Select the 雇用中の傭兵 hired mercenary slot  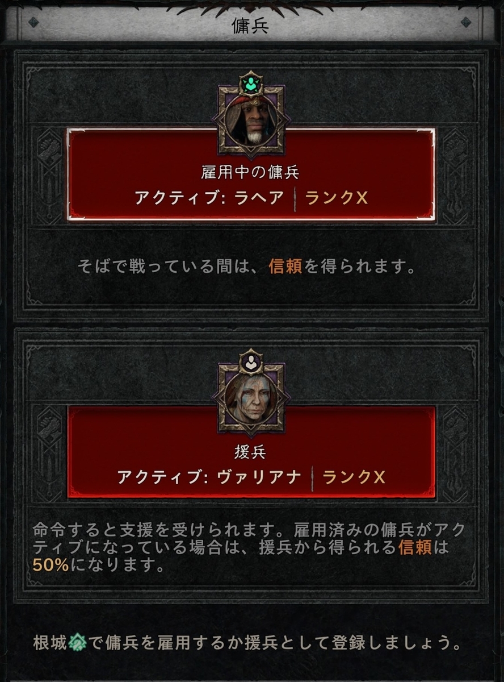[x=251, y=174]
